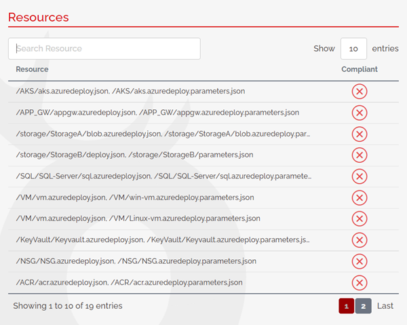The height and width of the screenshot is (325, 407).
Task: Open the Show entries count box
Action: point(353,49)
